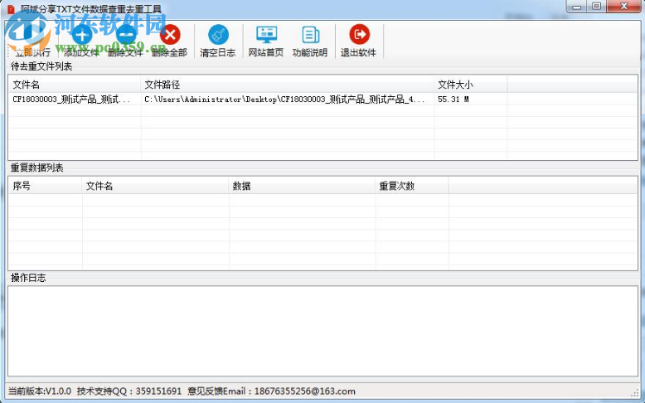
Task: Click the 重复次数 column header
Action: (x=412, y=186)
